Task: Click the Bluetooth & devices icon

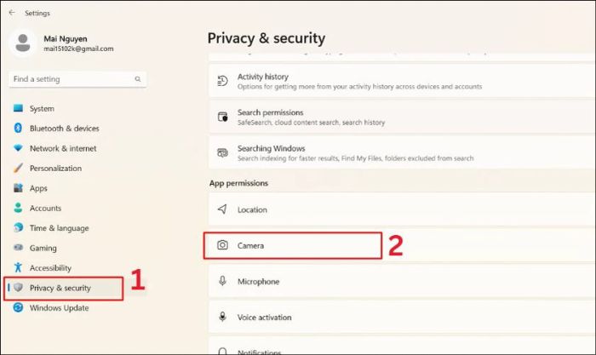Action: click(18, 129)
